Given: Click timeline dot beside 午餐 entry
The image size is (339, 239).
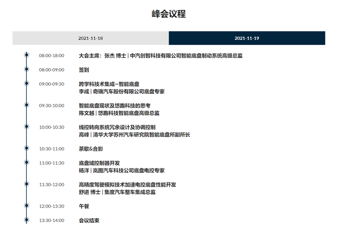Looking at the screenshot, I should [x=26, y=206].
